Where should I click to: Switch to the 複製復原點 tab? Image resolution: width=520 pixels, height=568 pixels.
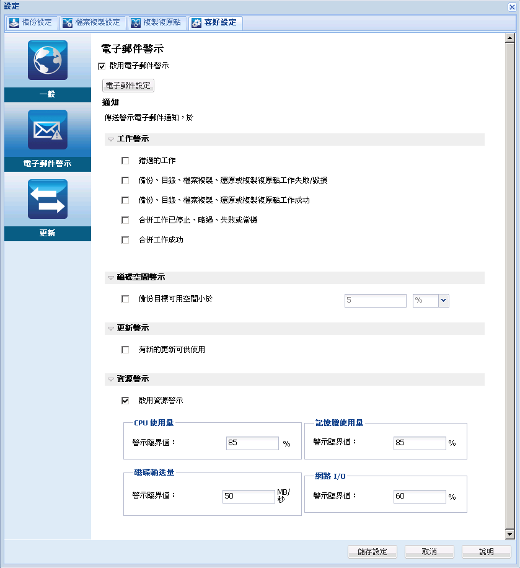pos(157,22)
